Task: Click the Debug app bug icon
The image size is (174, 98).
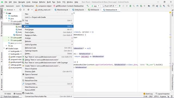Action: tap(130, 6)
